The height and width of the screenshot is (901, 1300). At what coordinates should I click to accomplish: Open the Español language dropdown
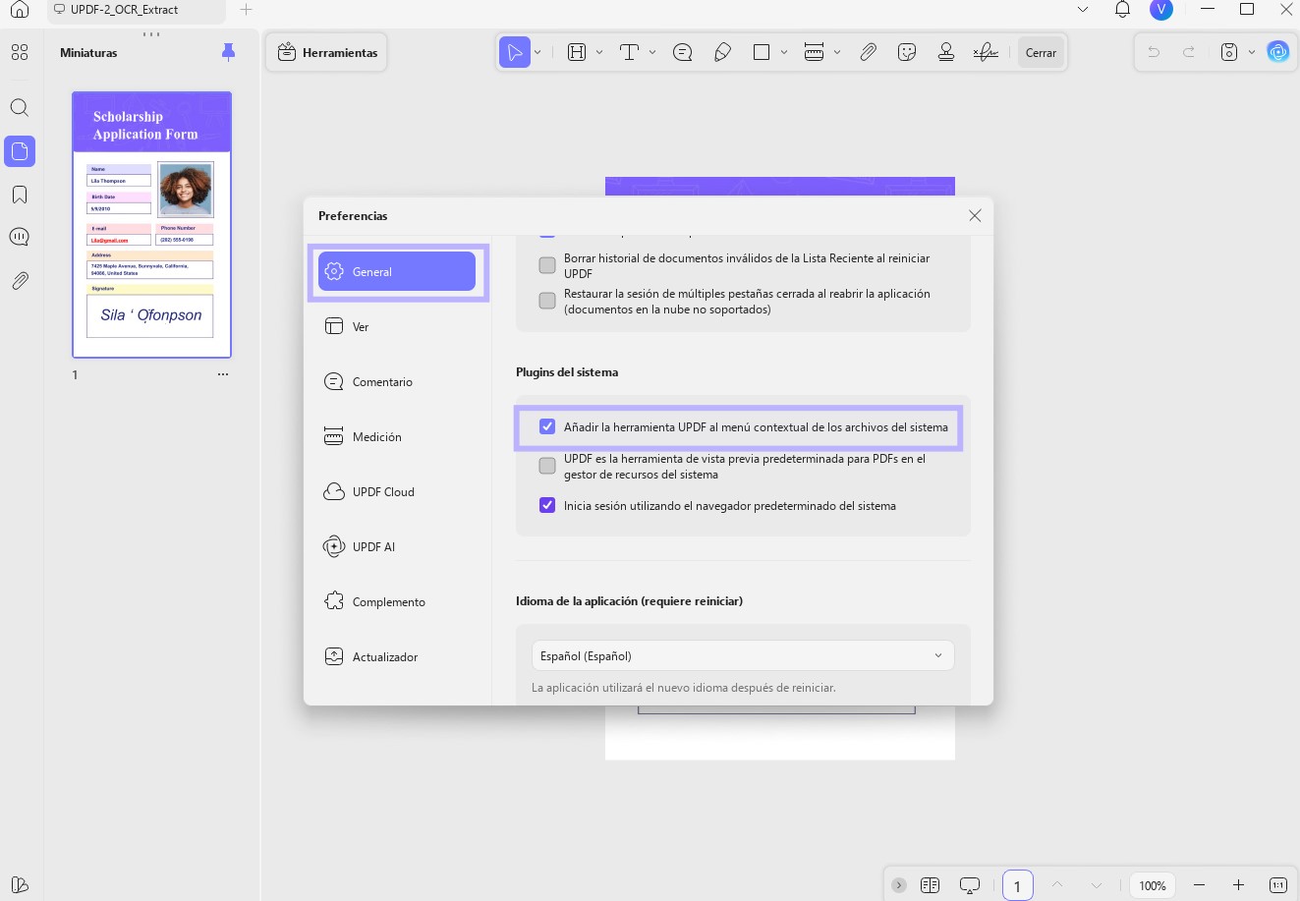click(x=743, y=655)
